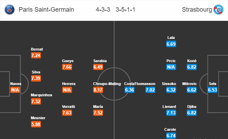228x139 pixels.
Task: Click Navas's N/A rating badge
Action: (15, 90)
